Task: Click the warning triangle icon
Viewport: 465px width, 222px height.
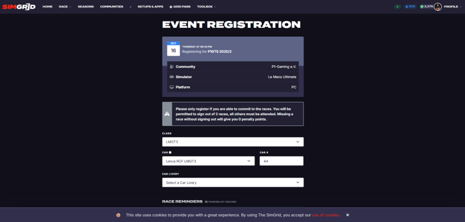Action: click(167, 114)
